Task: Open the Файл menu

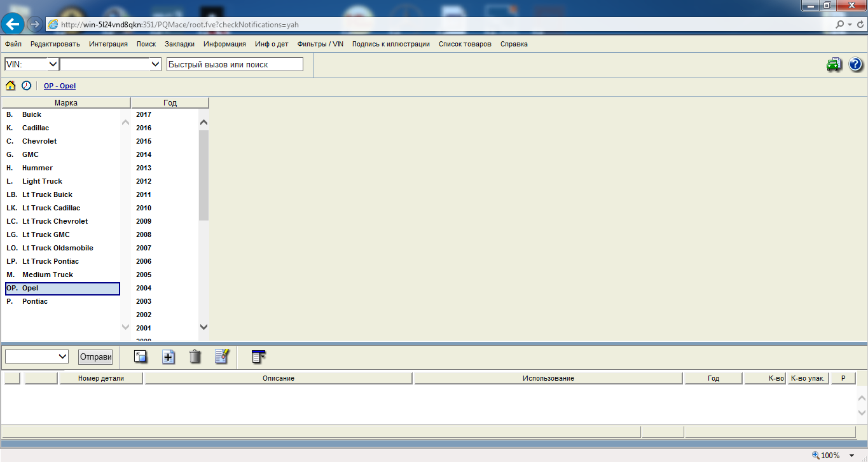Action: click(x=13, y=44)
